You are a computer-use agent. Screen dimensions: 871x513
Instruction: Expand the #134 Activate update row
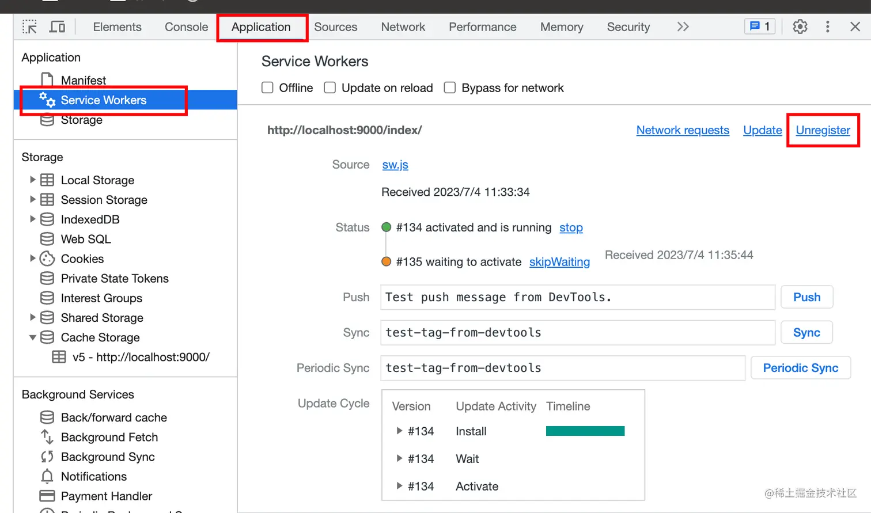[x=399, y=486]
